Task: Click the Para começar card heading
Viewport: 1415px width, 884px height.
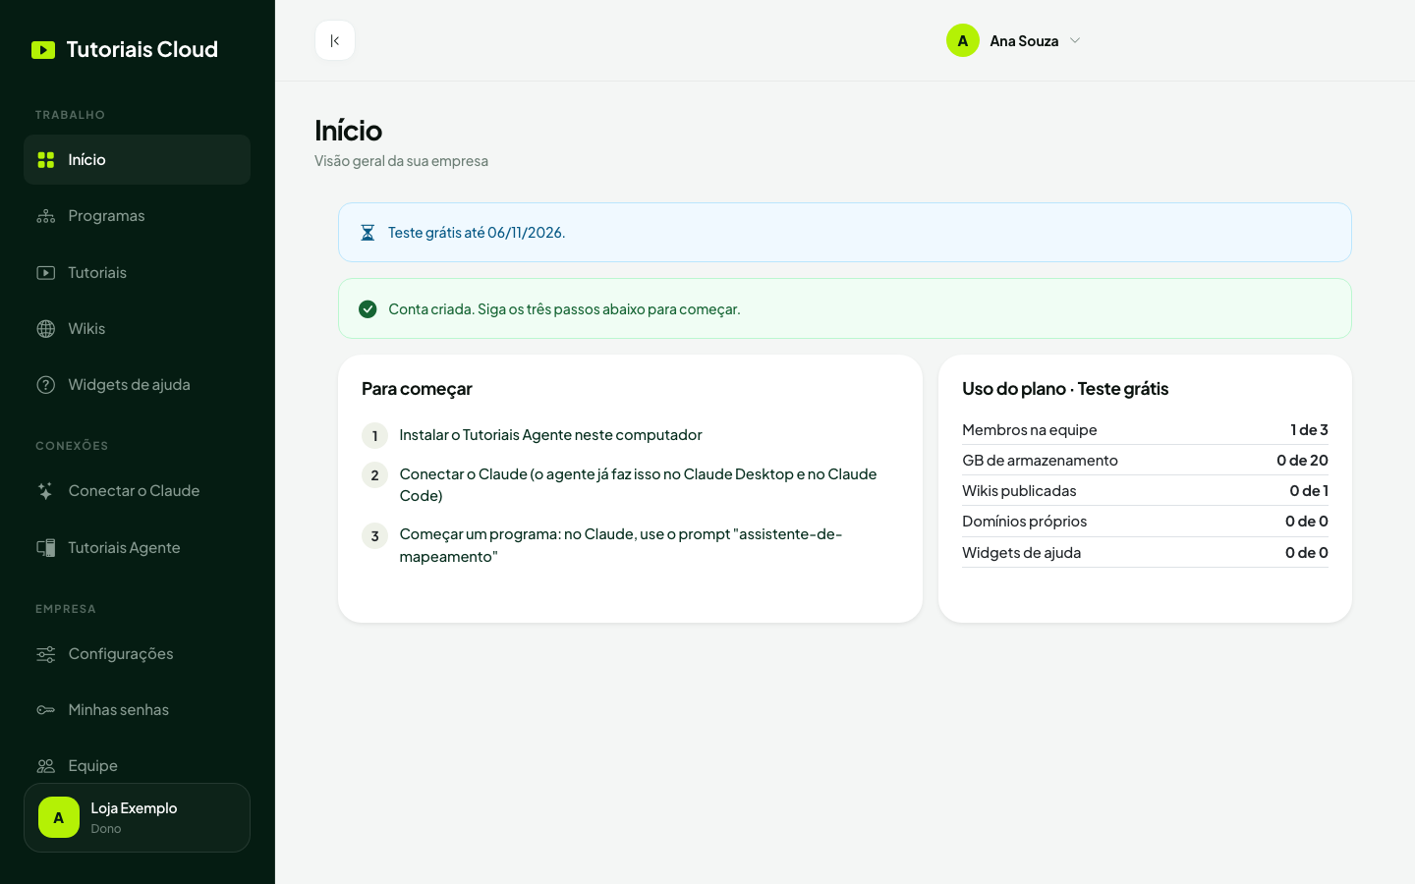Action: click(x=417, y=389)
